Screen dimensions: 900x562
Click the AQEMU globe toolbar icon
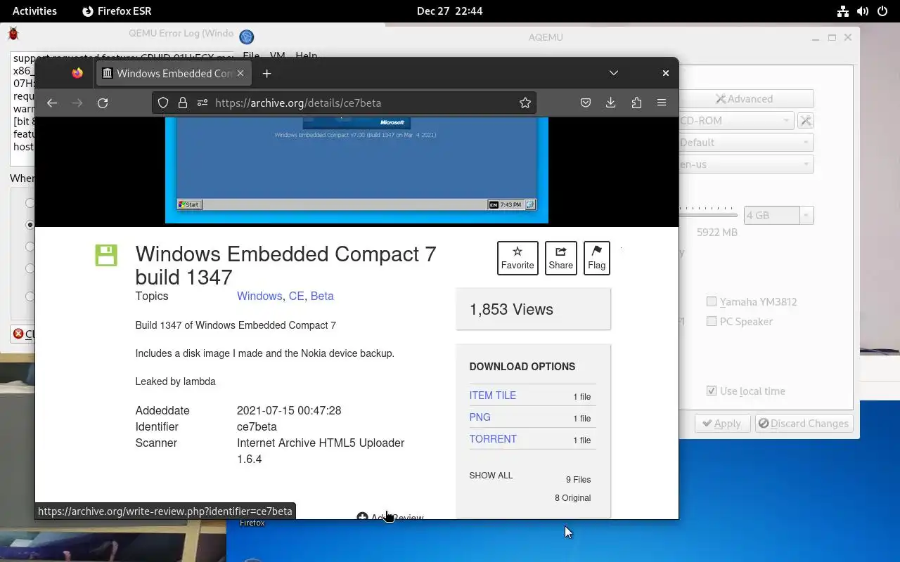point(246,37)
